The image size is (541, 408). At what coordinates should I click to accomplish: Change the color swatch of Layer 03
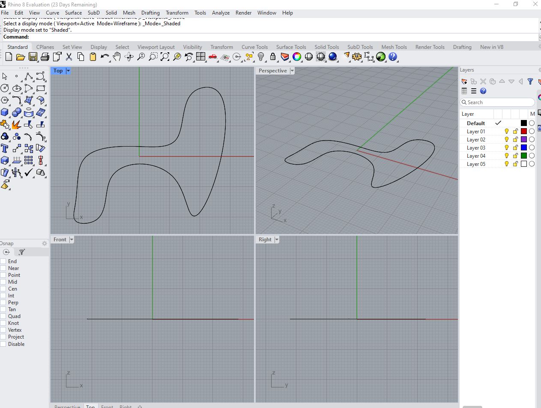[x=523, y=147]
